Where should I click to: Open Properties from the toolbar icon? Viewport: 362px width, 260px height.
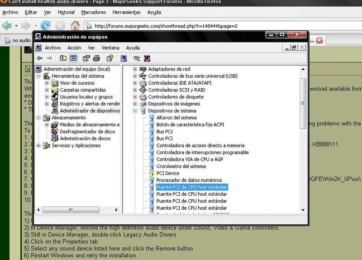pyautogui.click(x=86, y=58)
